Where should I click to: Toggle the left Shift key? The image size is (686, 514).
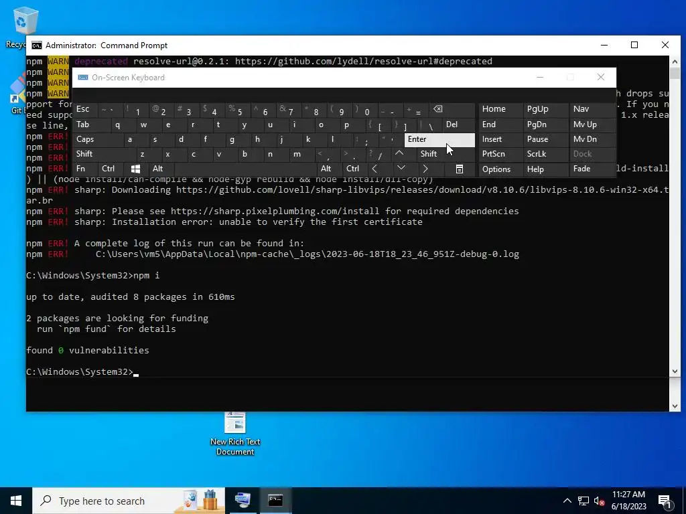click(x=105, y=155)
